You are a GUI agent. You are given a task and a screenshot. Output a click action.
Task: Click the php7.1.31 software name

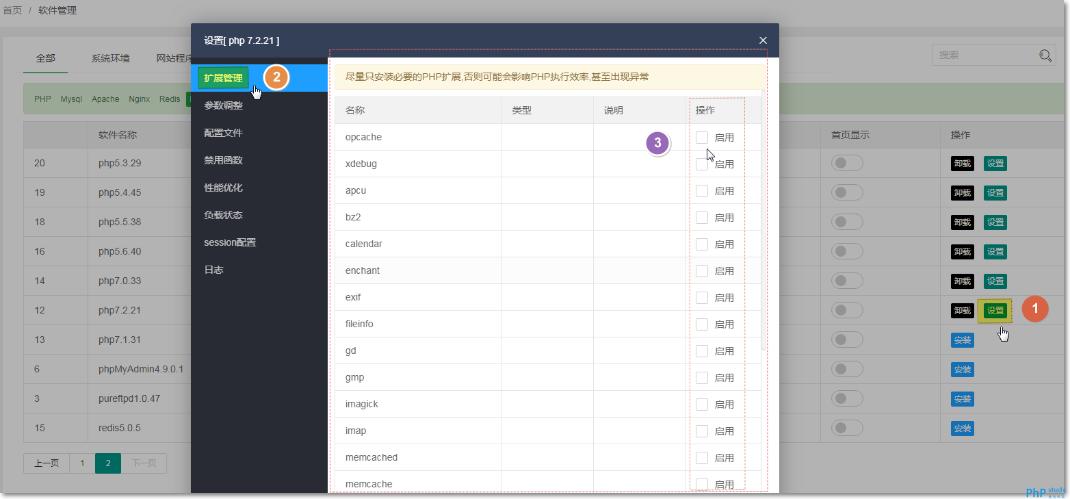119,340
